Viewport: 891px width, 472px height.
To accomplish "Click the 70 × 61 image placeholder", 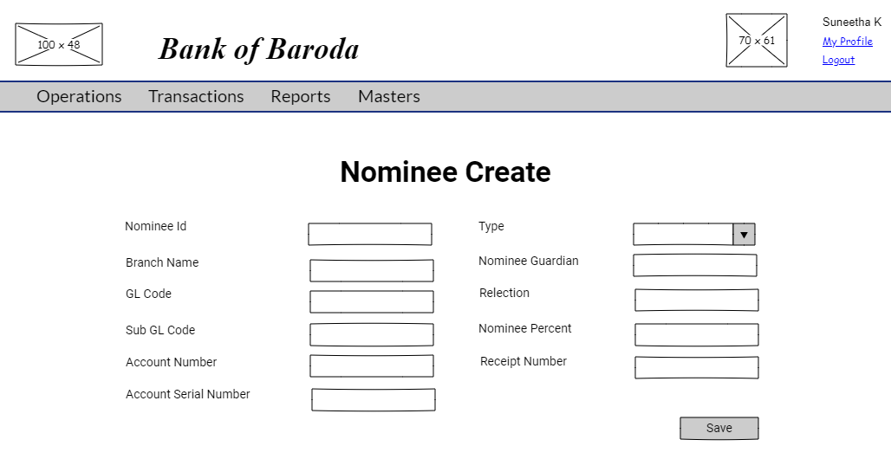I will click(x=757, y=41).
